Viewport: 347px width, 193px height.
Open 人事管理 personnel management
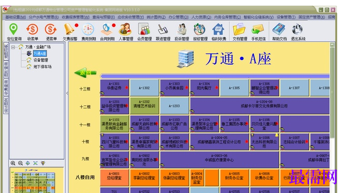click(x=126, y=32)
